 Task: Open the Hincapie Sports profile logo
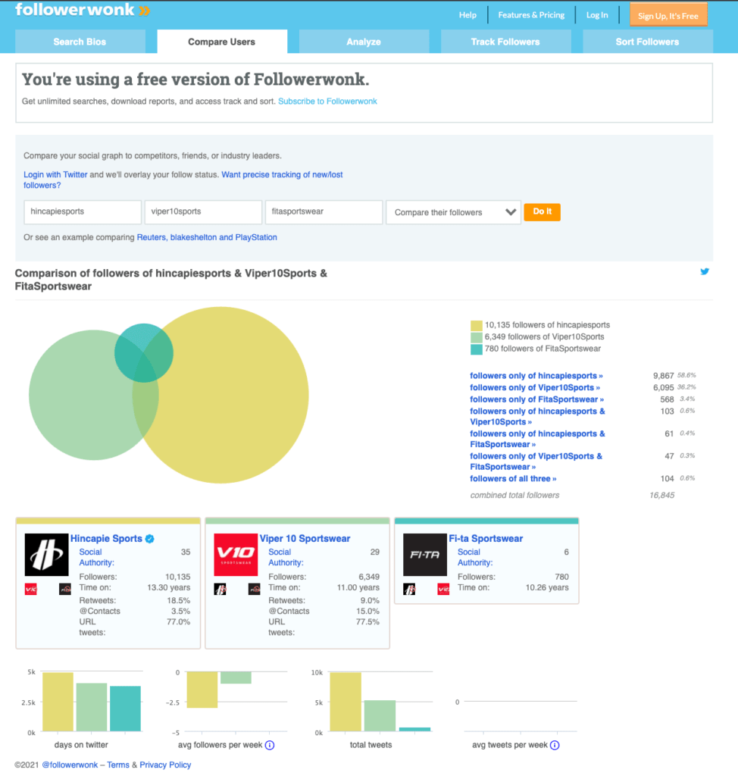coord(46,554)
